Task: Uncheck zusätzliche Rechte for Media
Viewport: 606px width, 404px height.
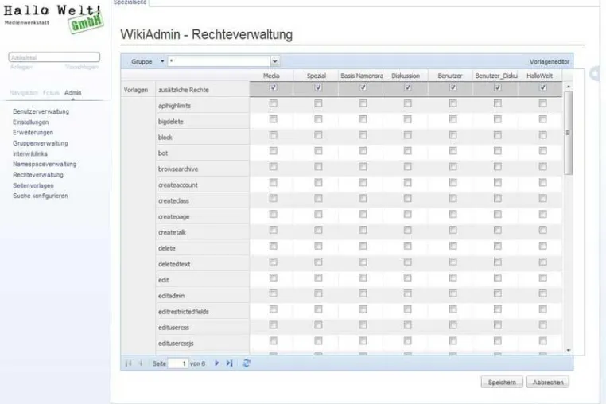Action: (274, 87)
